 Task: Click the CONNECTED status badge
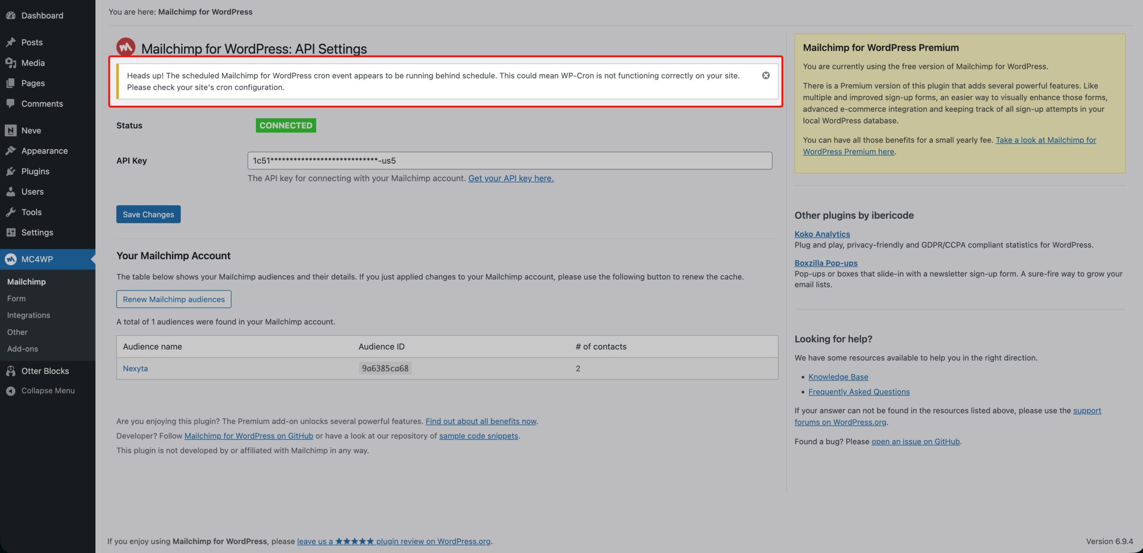(x=286, y=125)
